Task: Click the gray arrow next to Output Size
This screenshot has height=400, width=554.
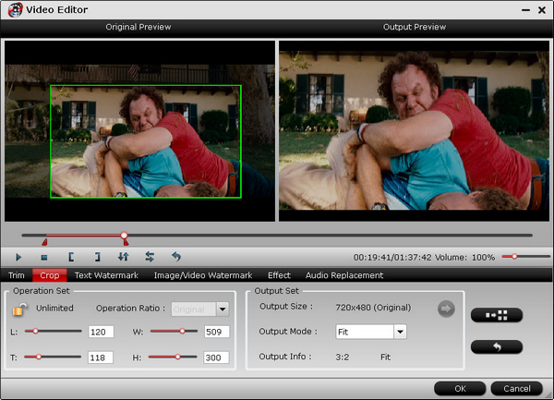Action: [x=446, y=309]
